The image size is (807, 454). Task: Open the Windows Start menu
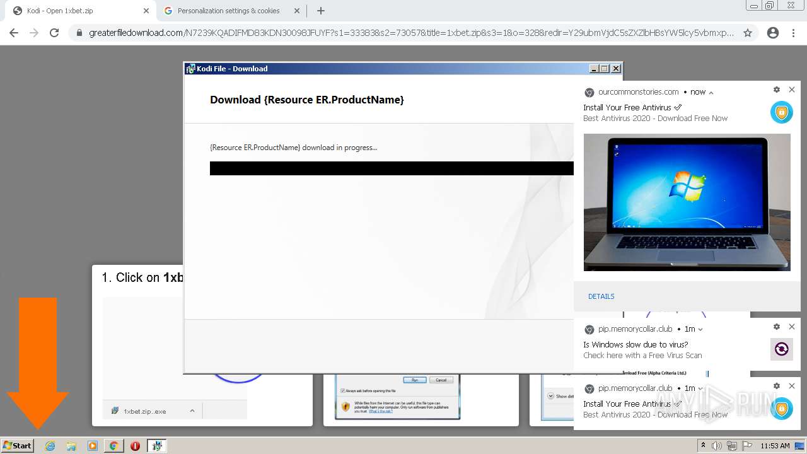pos(17,445)
